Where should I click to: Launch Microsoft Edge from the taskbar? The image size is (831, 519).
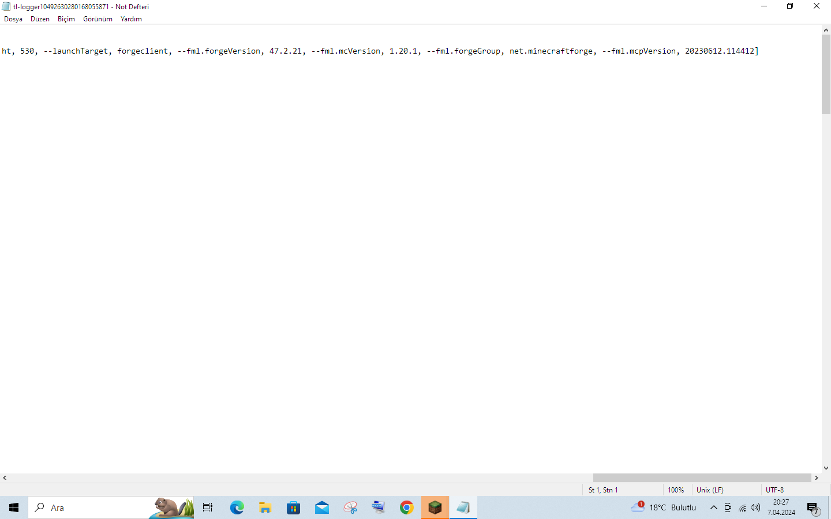tap(237, 507)
